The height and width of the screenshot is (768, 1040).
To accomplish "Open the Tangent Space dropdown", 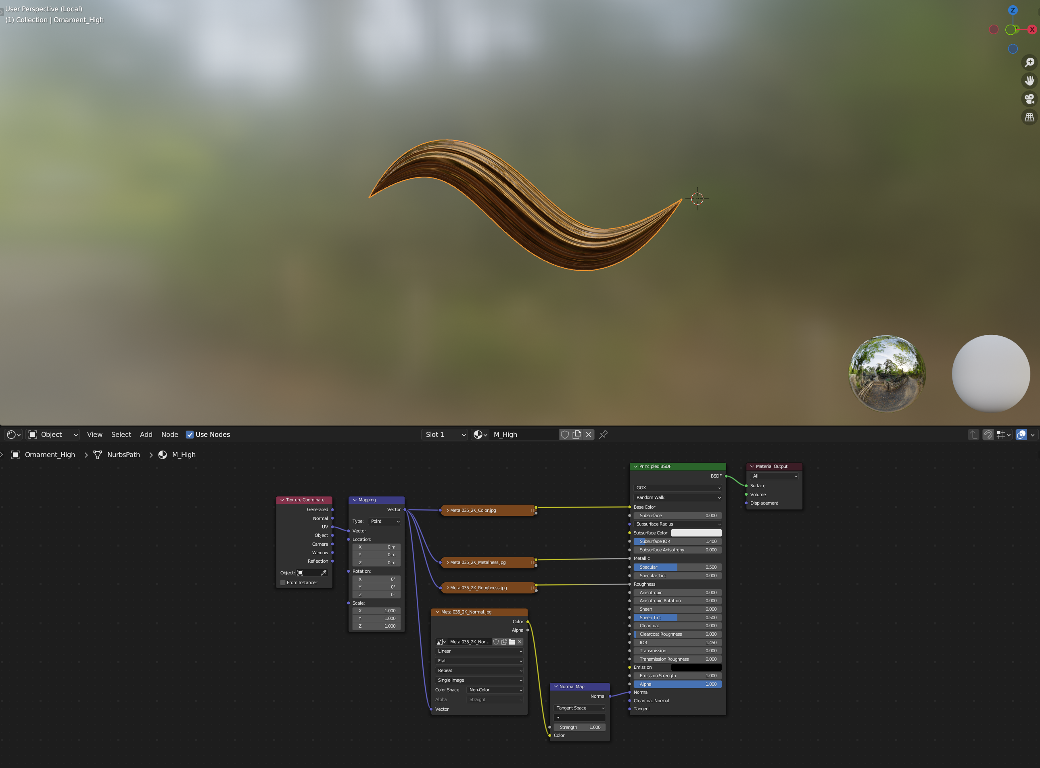I will (579, 708).
